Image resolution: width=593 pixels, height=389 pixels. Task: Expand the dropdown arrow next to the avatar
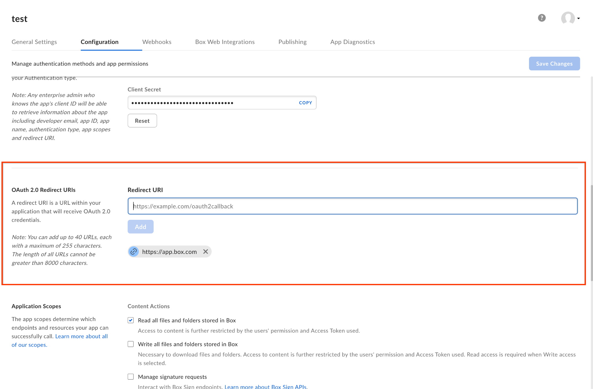(579, 18)
